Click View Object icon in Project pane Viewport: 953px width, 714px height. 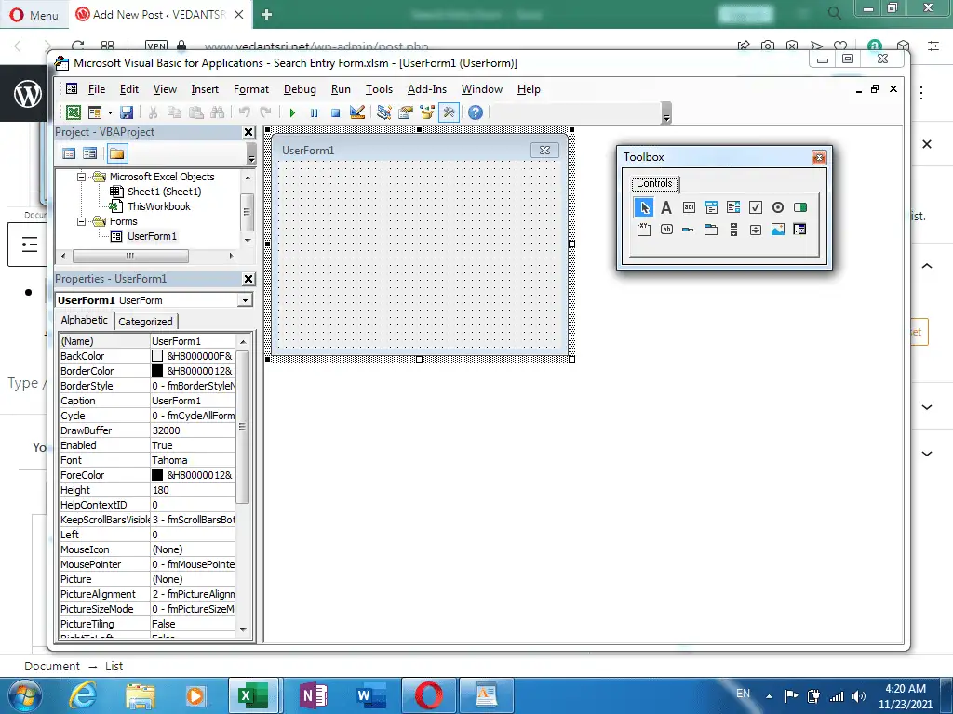[x=90, y=153]
